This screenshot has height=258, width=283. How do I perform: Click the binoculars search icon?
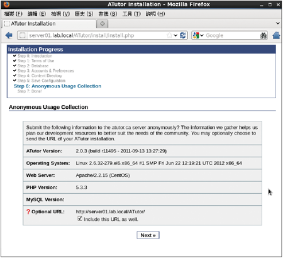point(264,35)
